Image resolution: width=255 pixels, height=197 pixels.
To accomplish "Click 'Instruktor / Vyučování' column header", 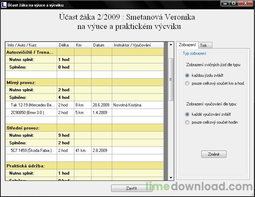I will (x=138, y=45).
